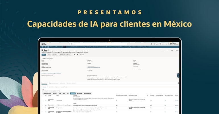Screen dimensions: 219x114
Task: Open the Actividades navigation menu
Action: (x=53, y=47)
